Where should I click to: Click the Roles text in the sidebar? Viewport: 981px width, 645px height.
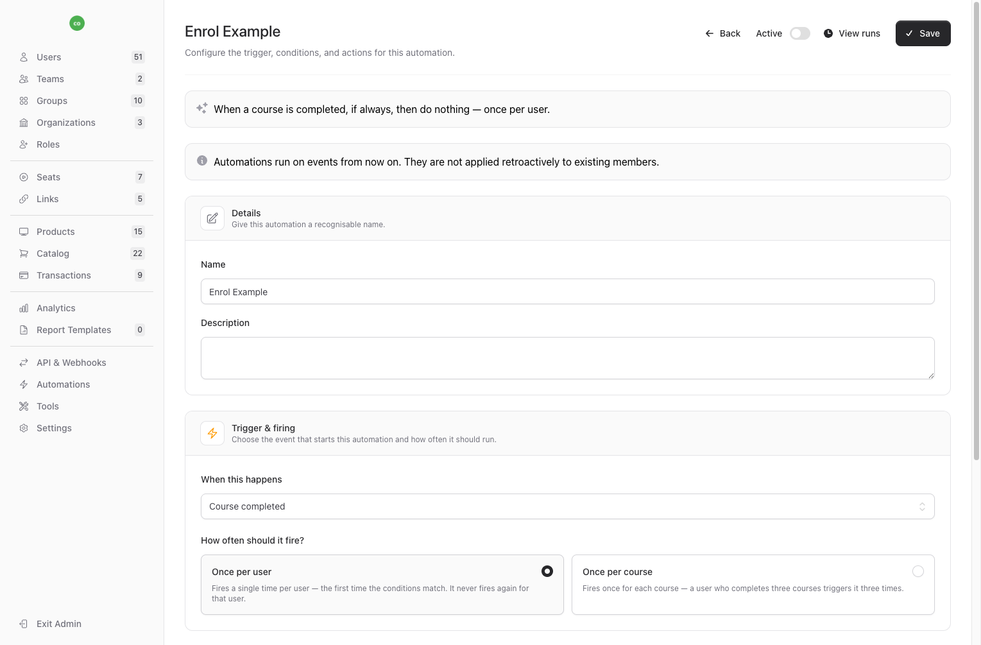pos(48,144)
